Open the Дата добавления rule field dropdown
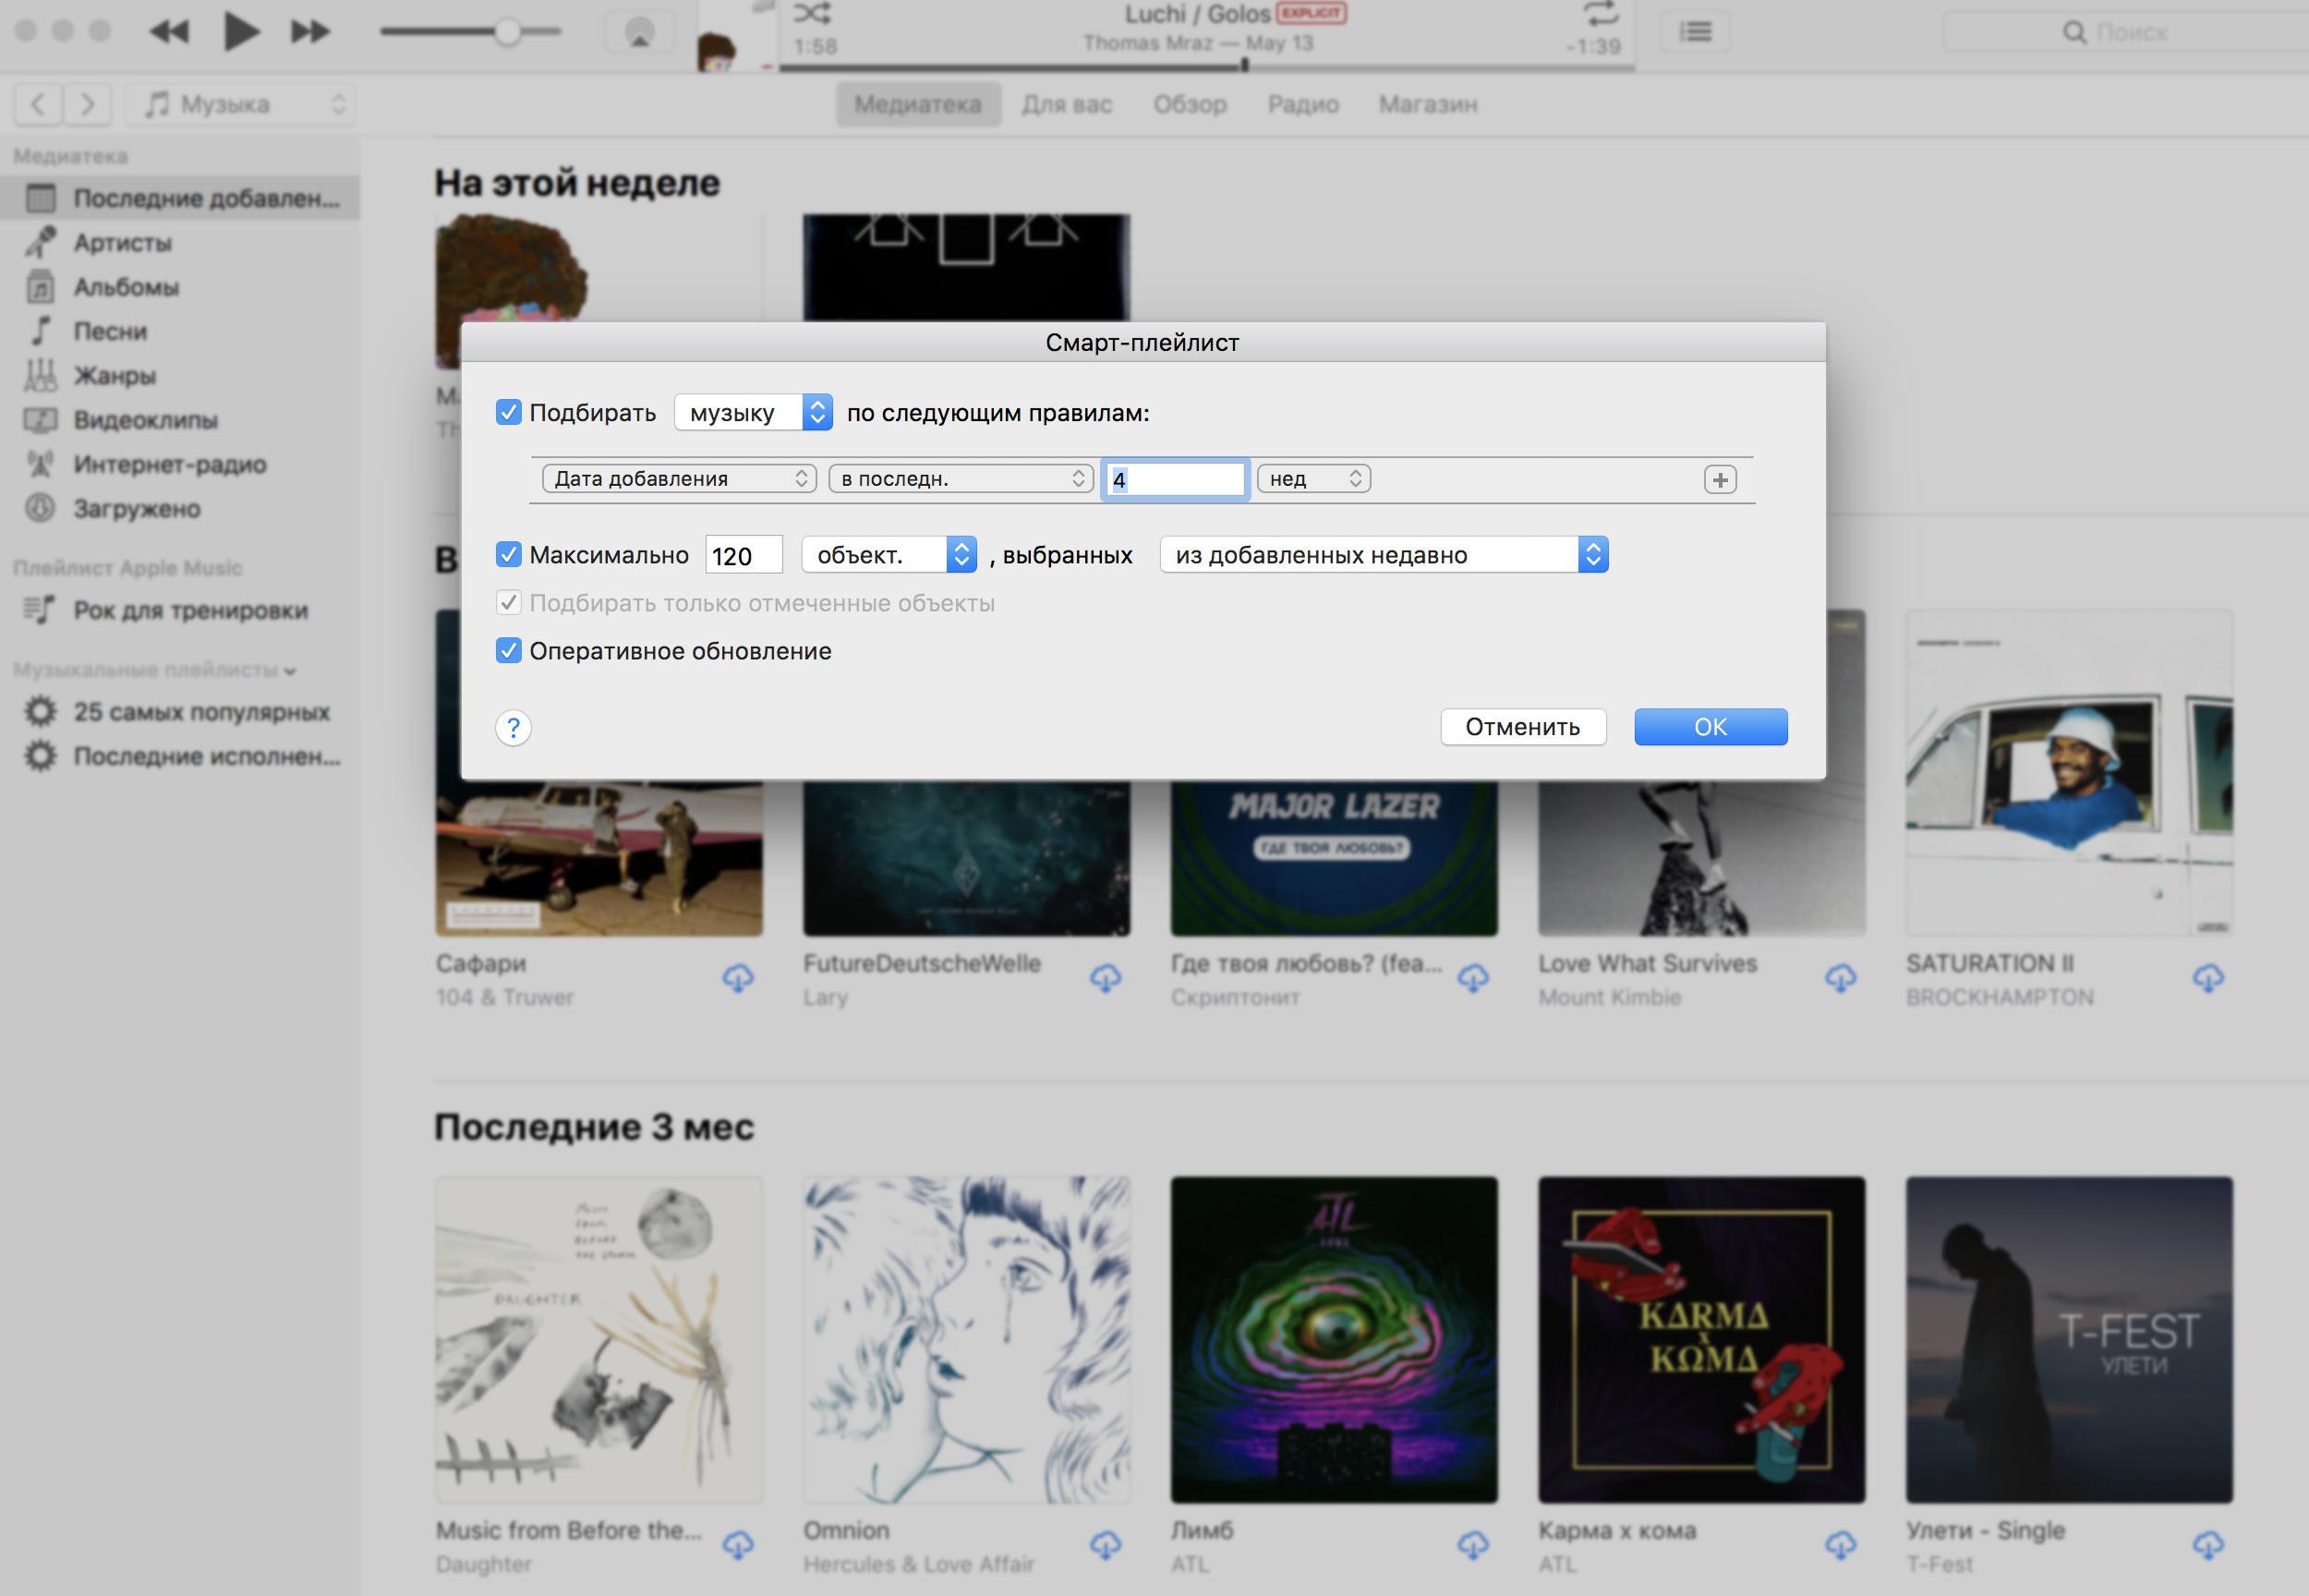The height and width of the screenshot is (1596, 2309). tap(679, 479)
